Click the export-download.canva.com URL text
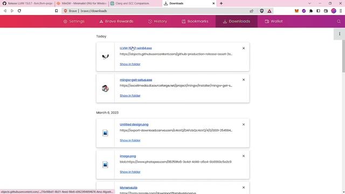Image resolution: width=345 pixels, height=194 pixels. (x=176, y=130)
